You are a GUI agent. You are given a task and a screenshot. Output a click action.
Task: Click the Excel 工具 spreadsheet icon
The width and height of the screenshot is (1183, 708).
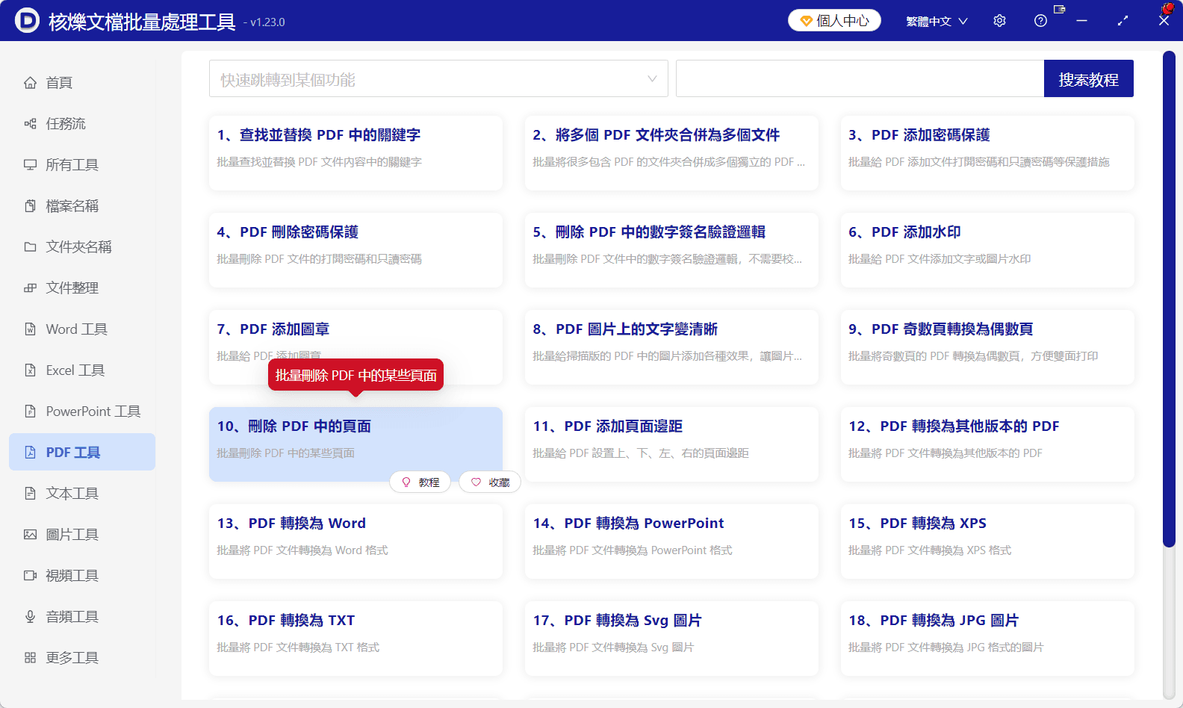(x=30, y=370)
